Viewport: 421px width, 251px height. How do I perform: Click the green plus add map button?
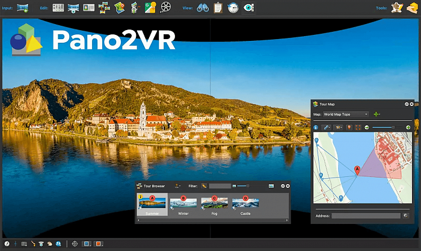pos(376,114)
